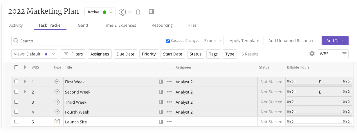Click the Start Date filter button
The width and height of the screenshot is (357, 133).
pyautogui.click(x=172, y=54)
